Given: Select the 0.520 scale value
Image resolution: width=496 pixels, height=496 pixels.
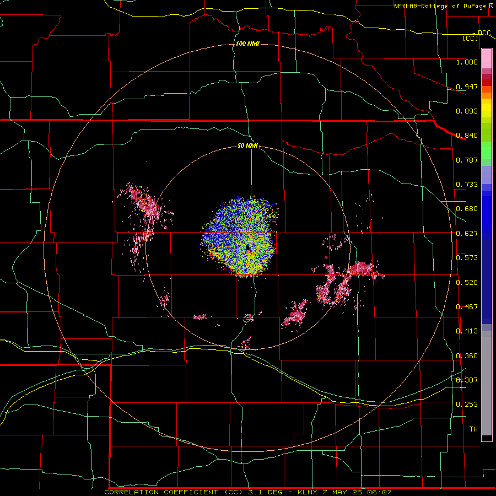Looking at the screenshot, I should point(467,283).
